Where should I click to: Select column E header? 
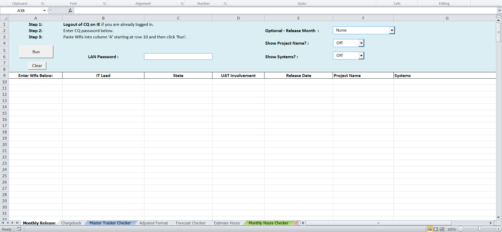[298, 18]
